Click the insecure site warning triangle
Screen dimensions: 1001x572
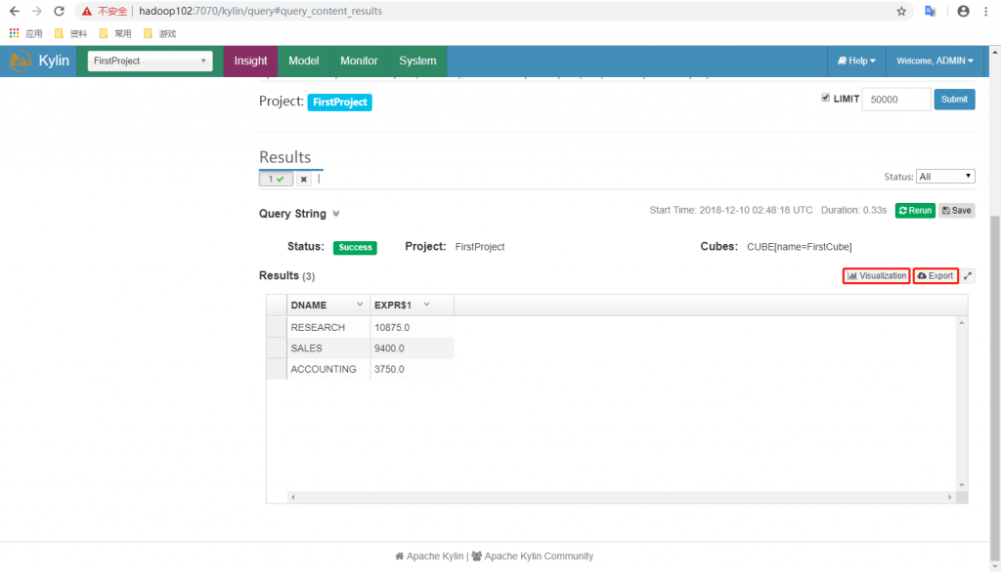coord(87,11)
